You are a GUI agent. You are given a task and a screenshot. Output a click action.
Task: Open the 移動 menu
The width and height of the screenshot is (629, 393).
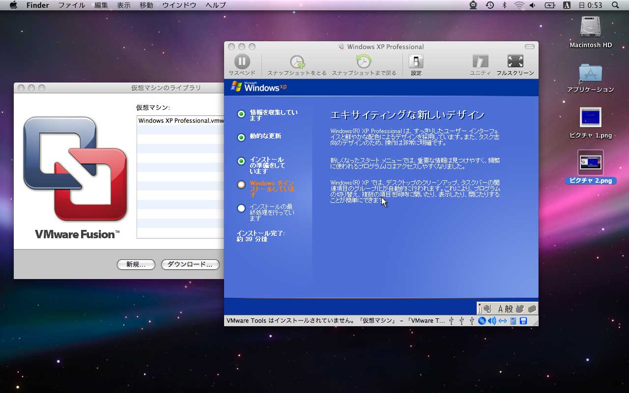[x=146, y=5]
